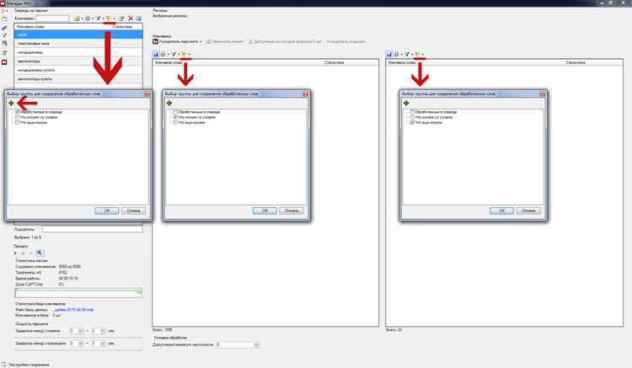Click the session progress bar
The image size is (632, 368).
pos(78,293)
